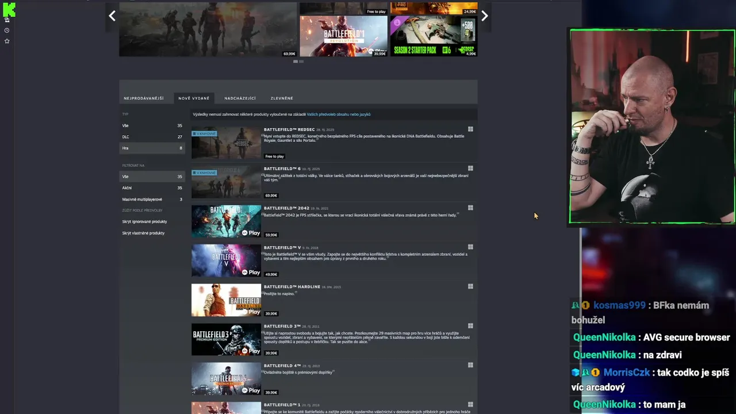Filter type by Hra
This screenshot has height=414, width=736.
pyautogui.click(x=152, y=148)
